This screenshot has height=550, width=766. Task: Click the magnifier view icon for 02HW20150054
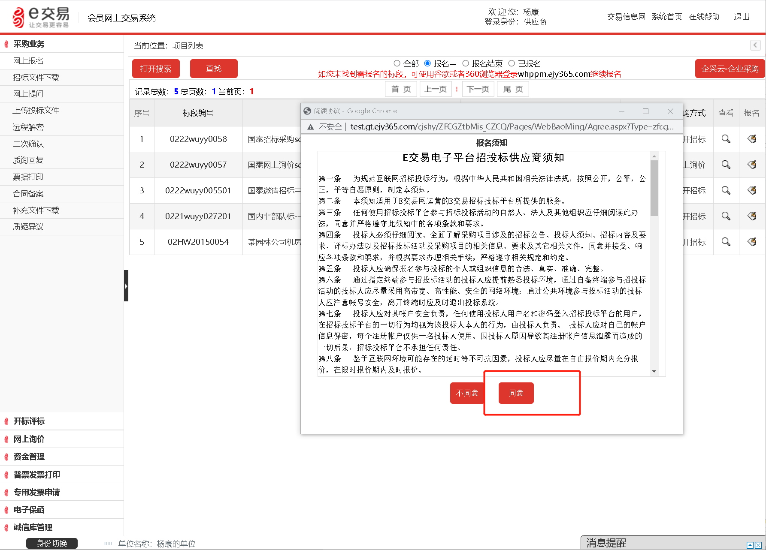(726, 242)
